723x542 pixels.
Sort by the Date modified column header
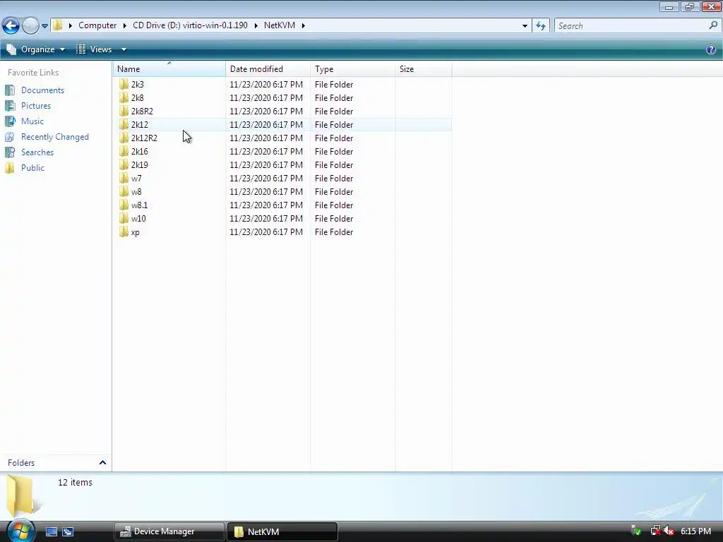(x=268, y=69)
